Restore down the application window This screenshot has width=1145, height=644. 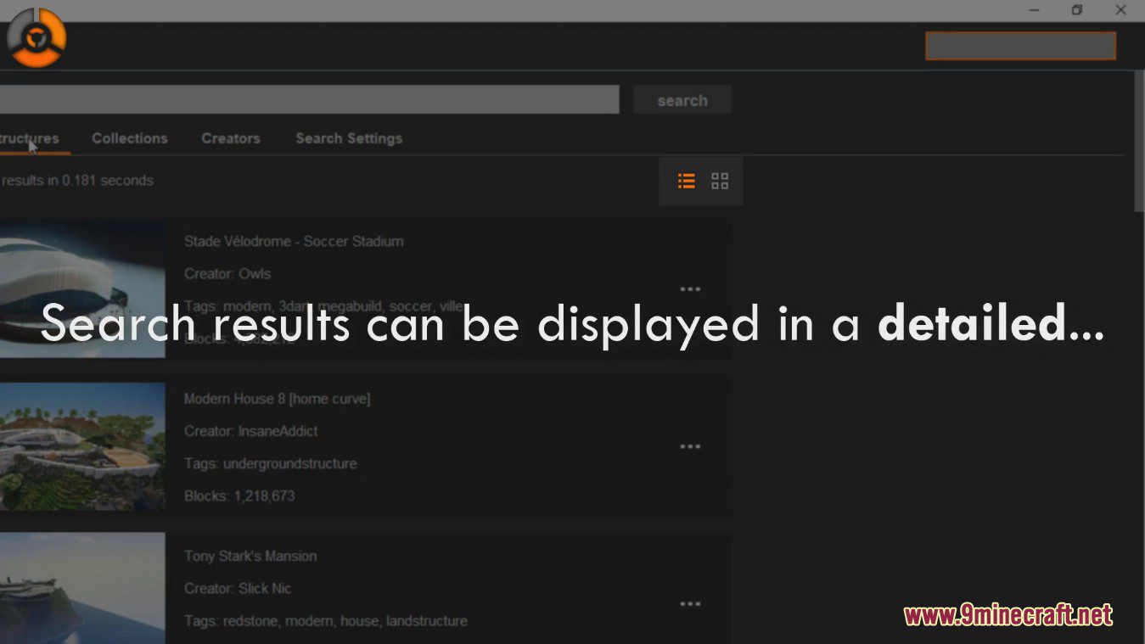1076,10
